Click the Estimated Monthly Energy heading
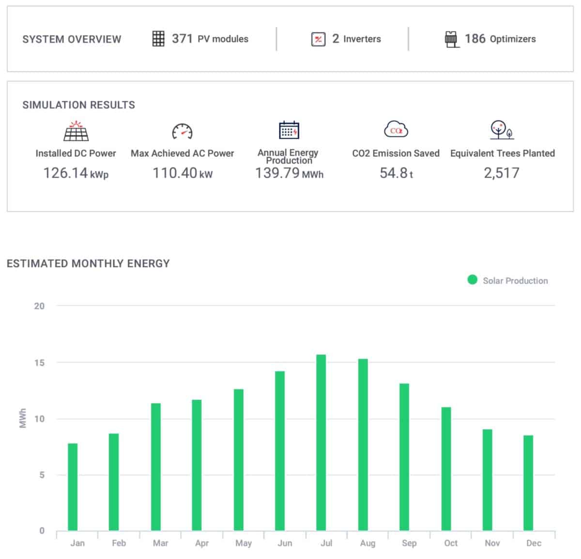 click(88, 264)
